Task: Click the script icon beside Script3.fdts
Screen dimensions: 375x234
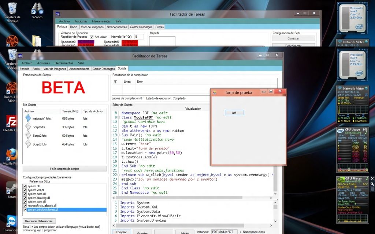Action: tap(28, 144)
